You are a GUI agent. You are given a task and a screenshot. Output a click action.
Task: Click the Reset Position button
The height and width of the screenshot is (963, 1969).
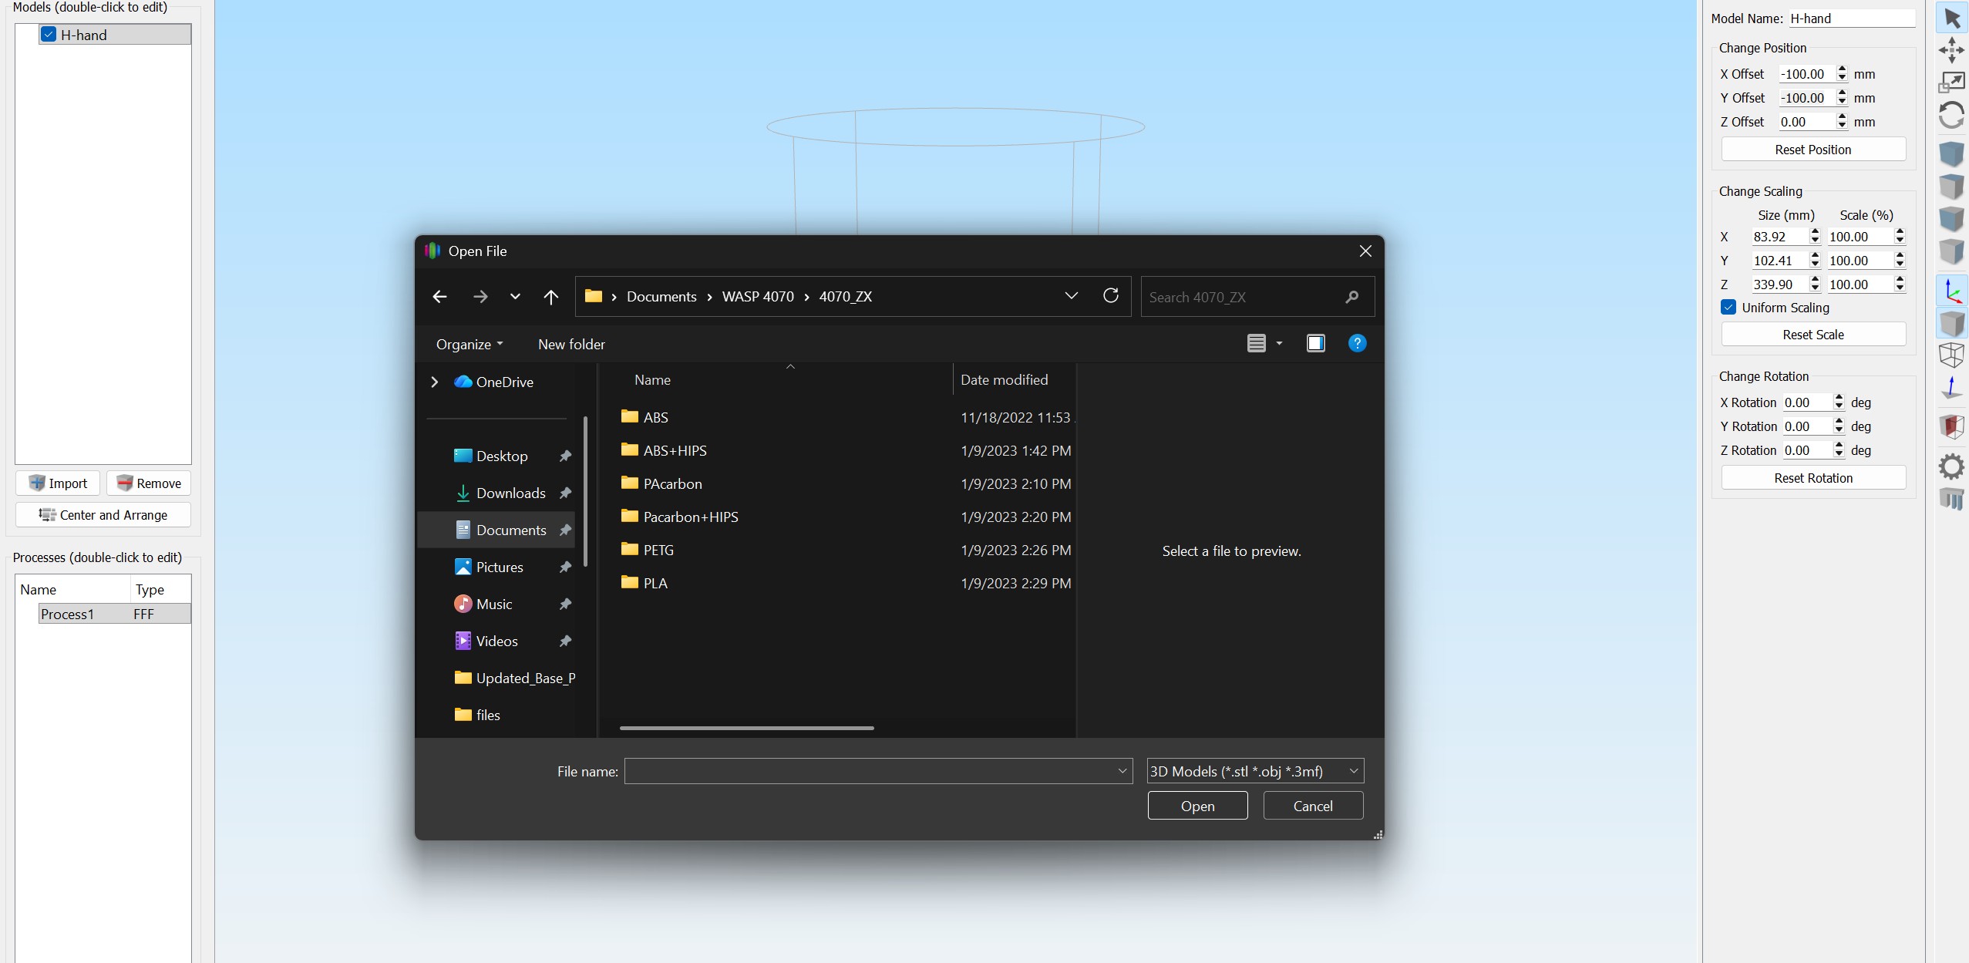(x=1813, y=150)
